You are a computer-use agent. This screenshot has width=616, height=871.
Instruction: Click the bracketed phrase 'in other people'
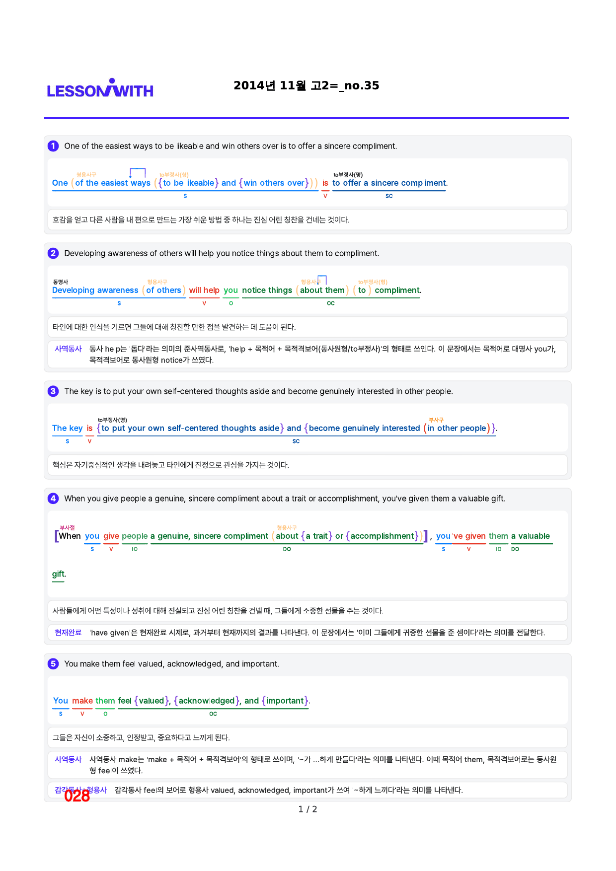coord(457,428)
